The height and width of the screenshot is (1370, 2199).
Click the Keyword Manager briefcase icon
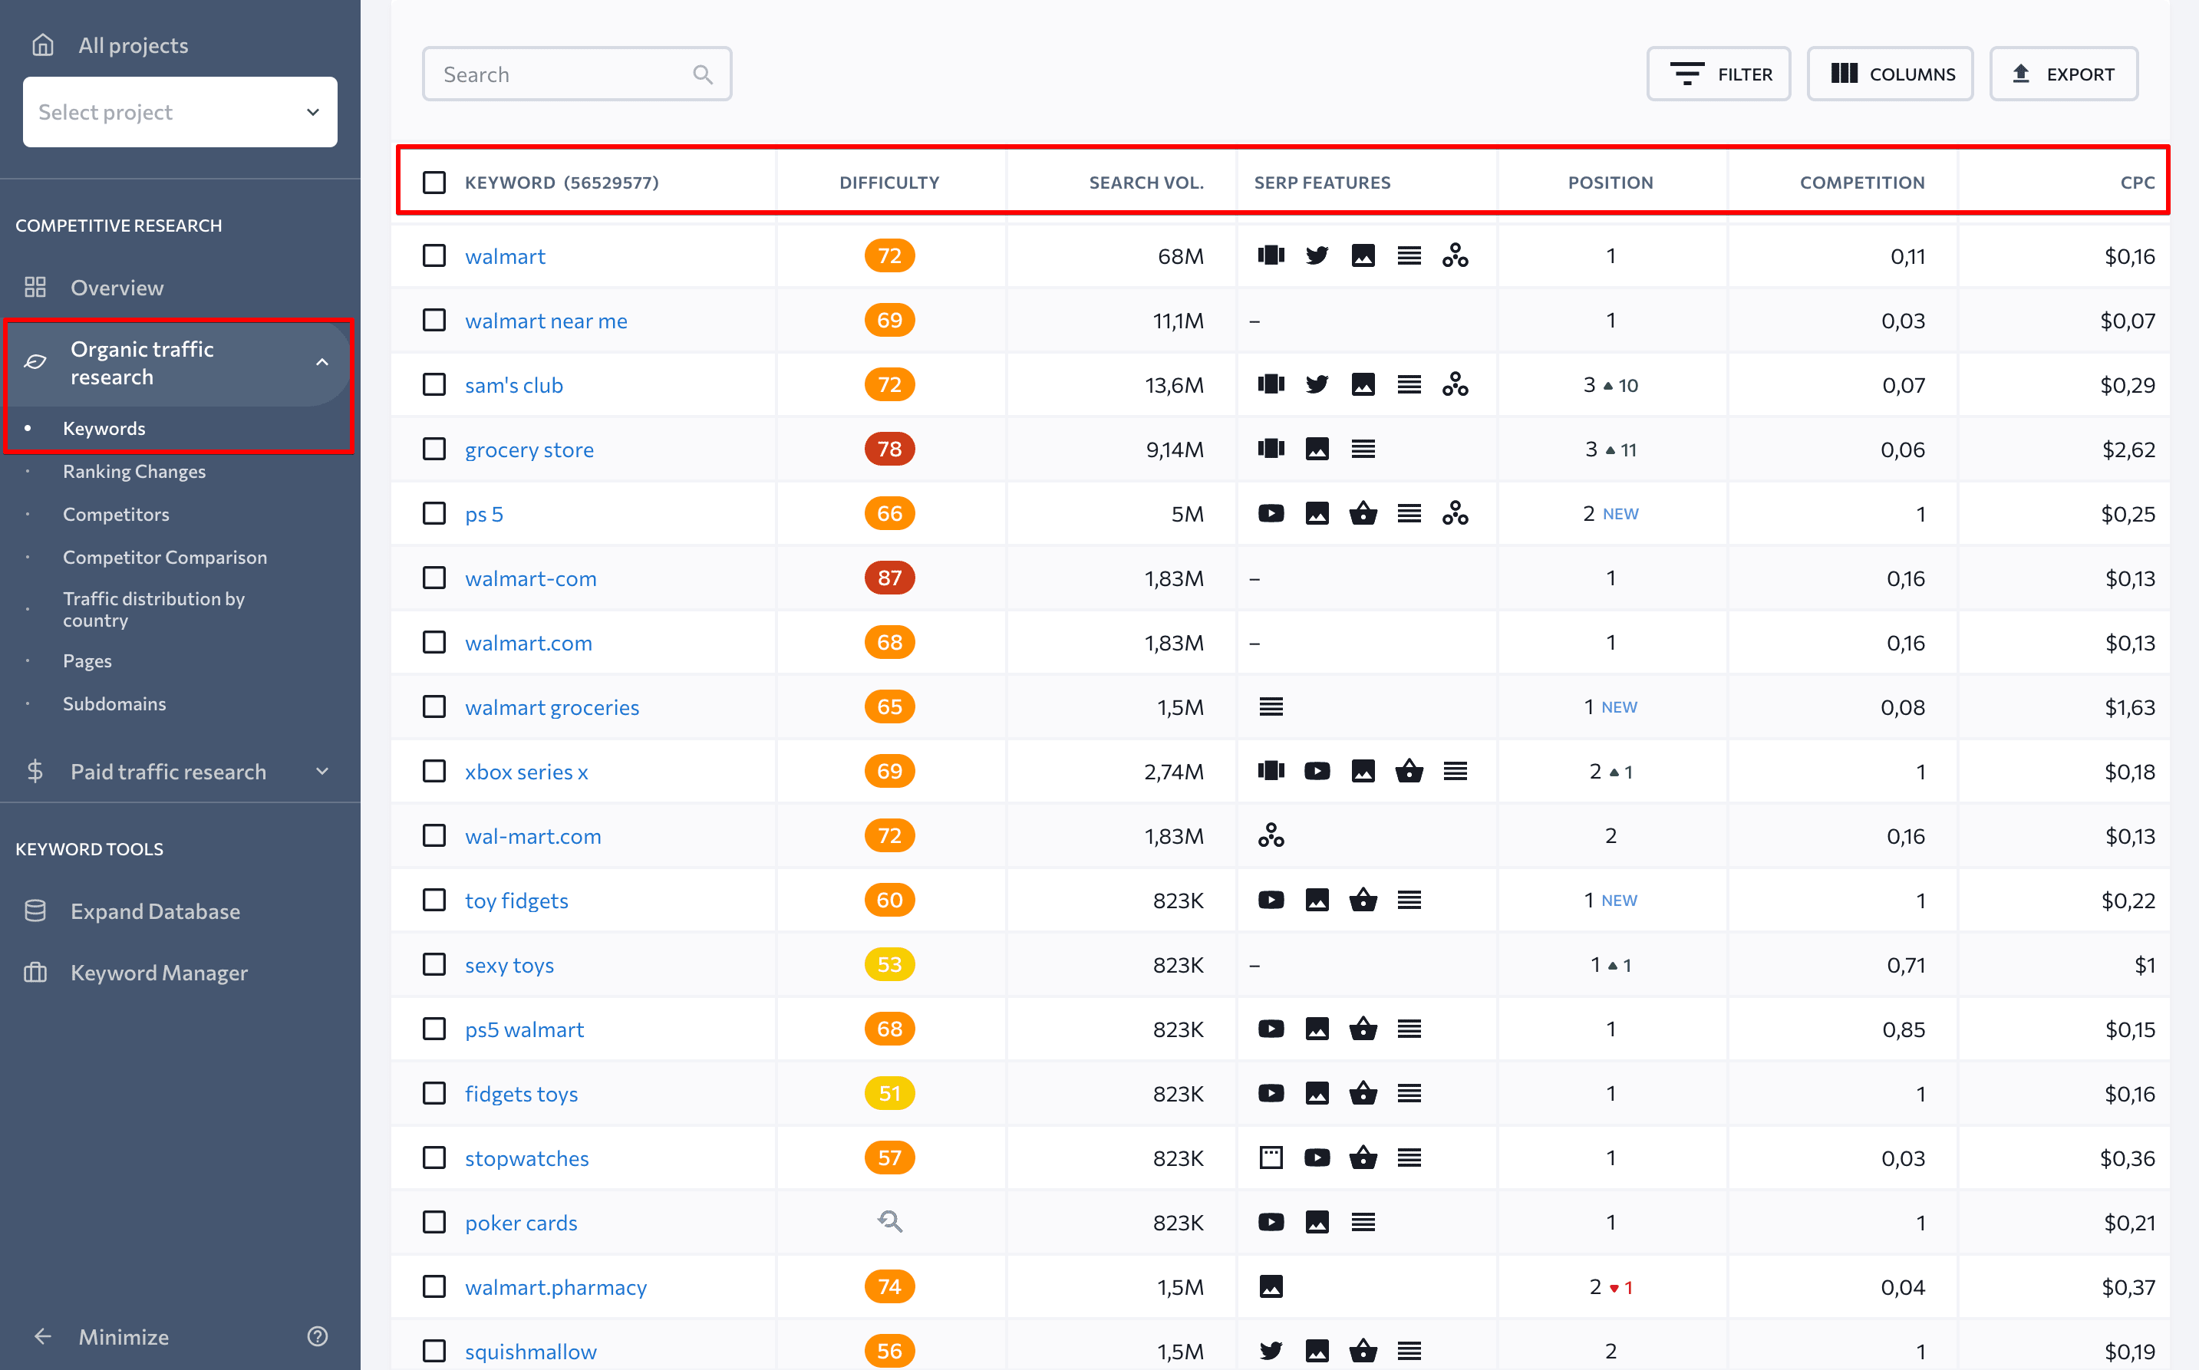[35, 972]
